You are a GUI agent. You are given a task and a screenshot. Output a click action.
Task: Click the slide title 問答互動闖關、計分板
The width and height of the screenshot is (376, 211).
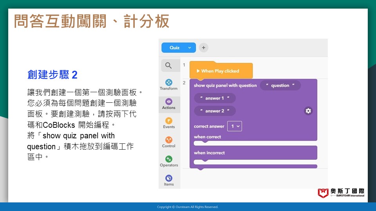pyautogui.click(x=92, y=21)
